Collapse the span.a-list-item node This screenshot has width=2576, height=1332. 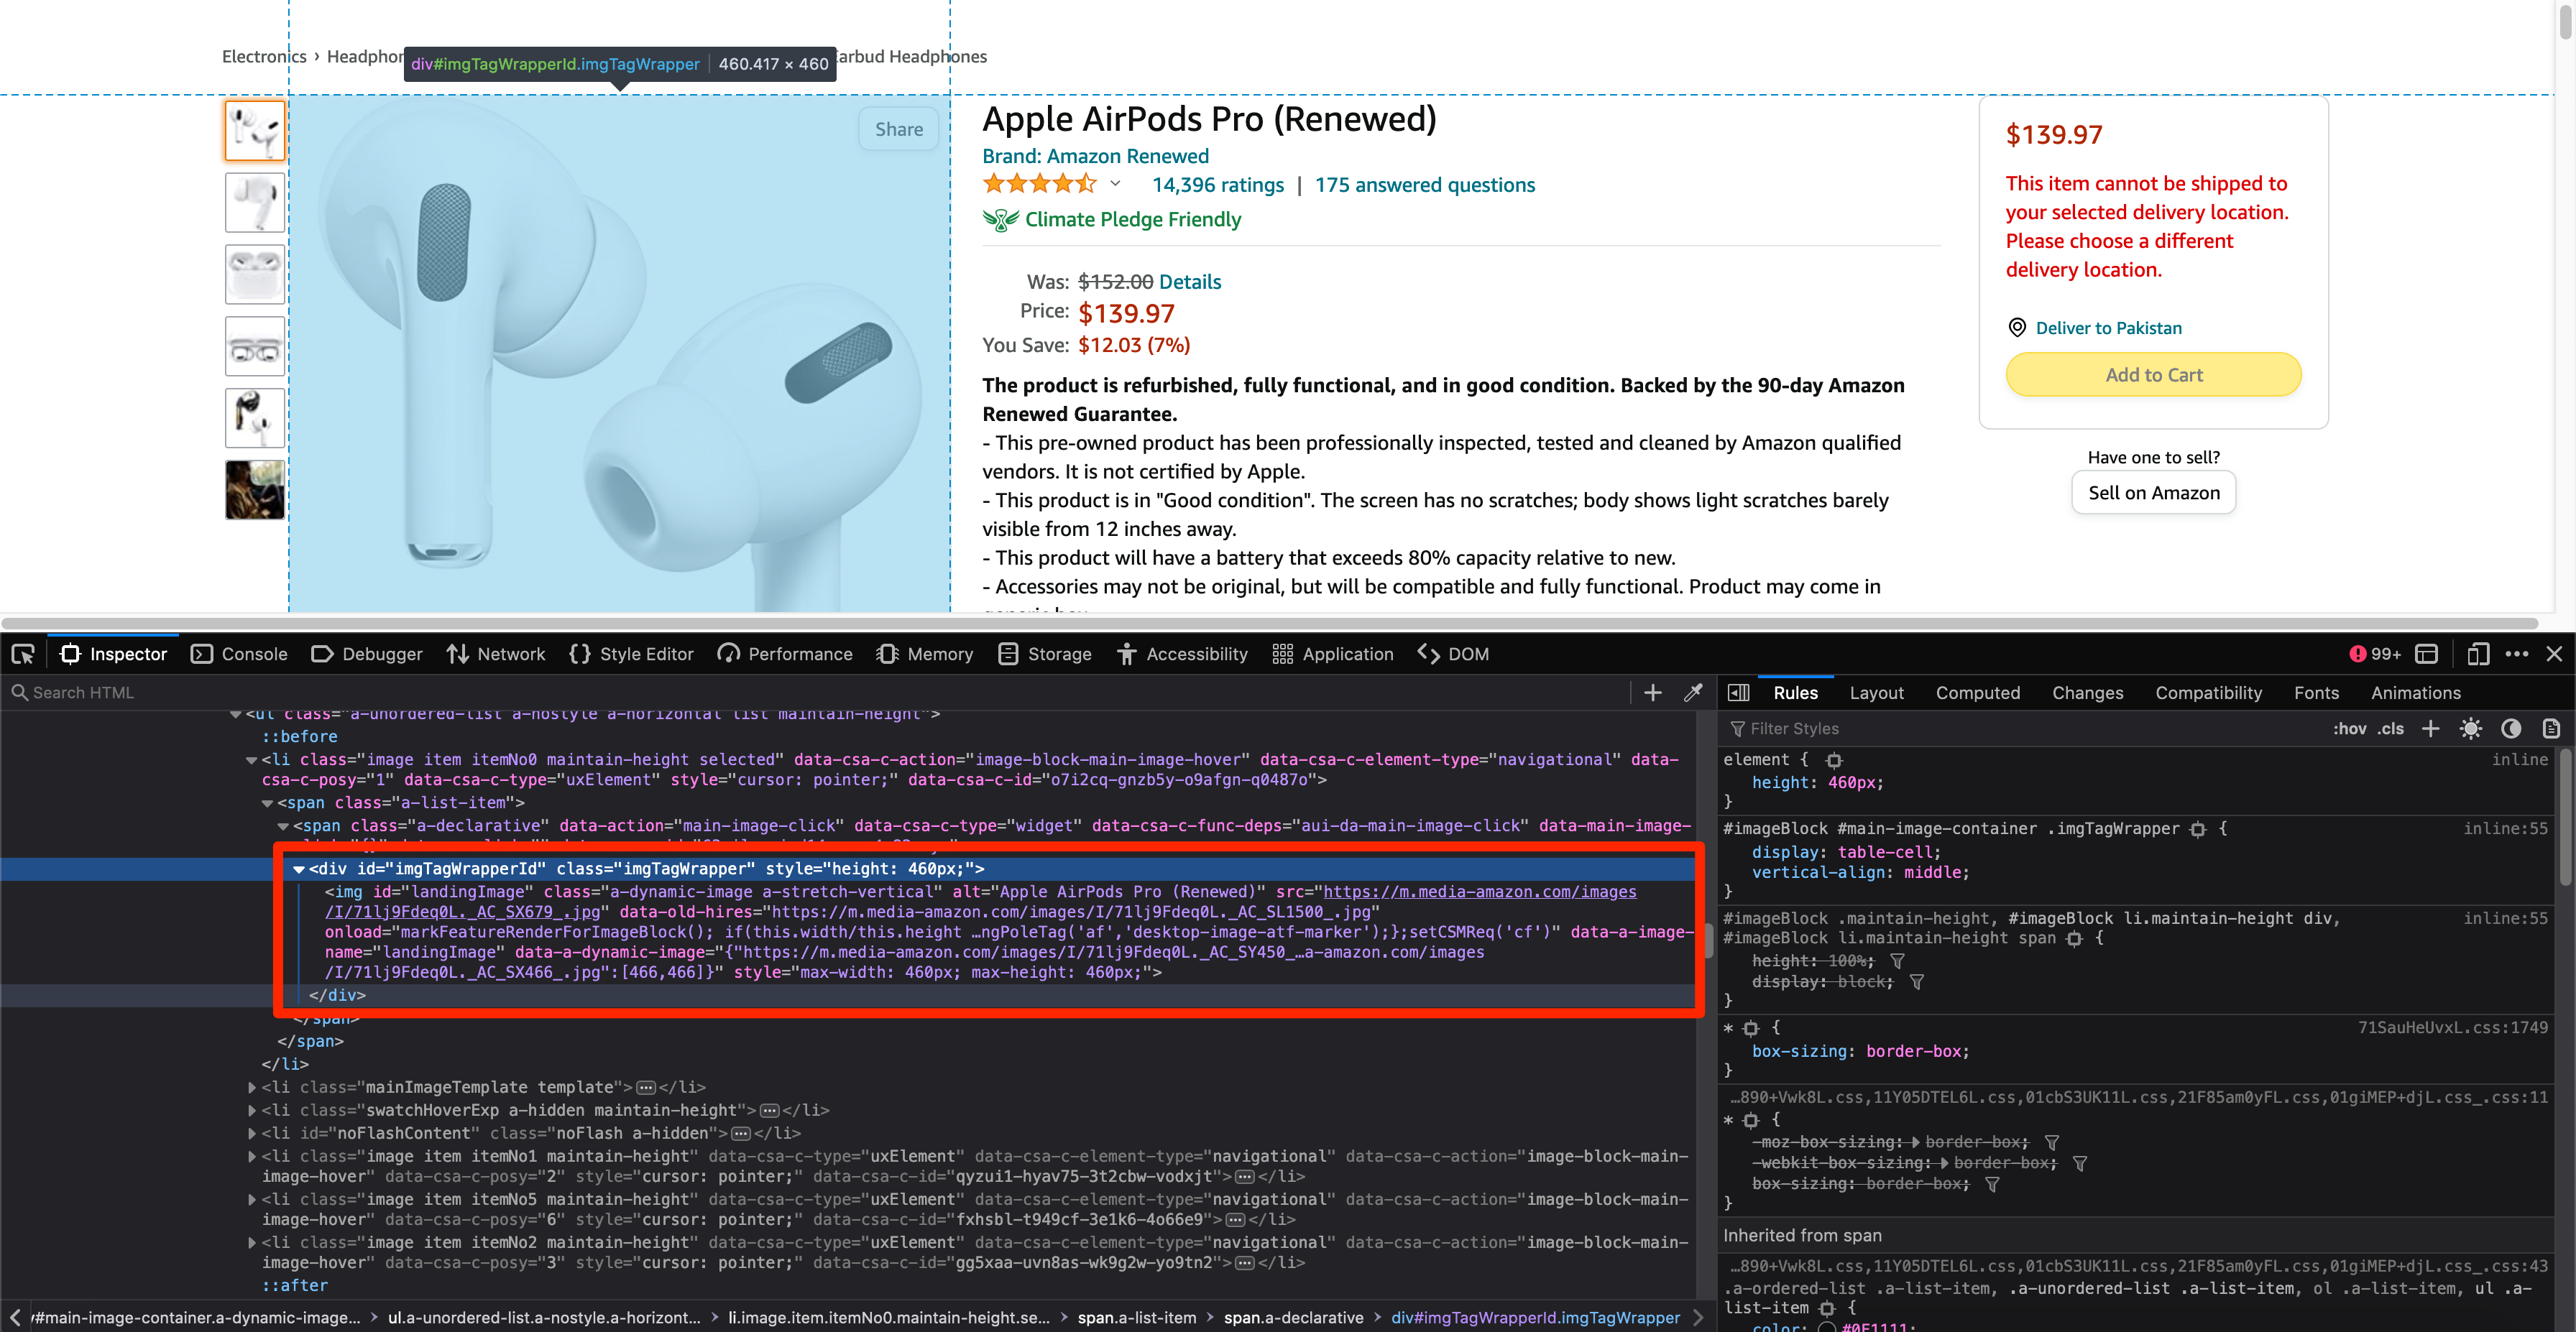click(267, 803)
